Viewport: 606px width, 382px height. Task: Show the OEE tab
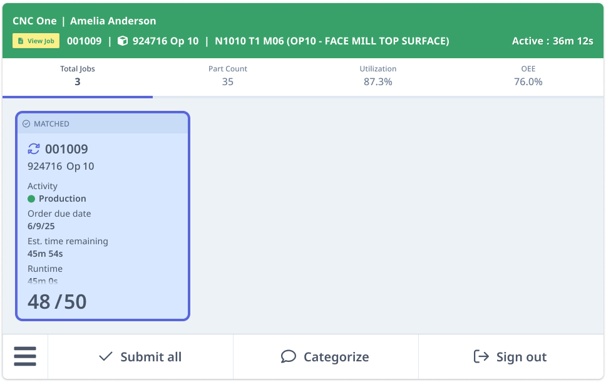pyautogui.click(x=528, y=76)
